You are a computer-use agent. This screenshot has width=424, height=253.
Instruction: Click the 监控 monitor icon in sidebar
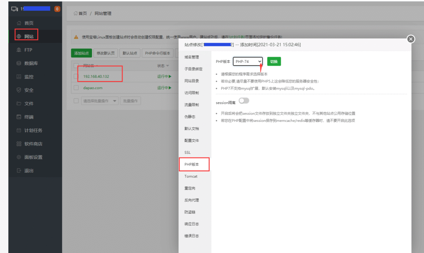[x=19, y=77]
